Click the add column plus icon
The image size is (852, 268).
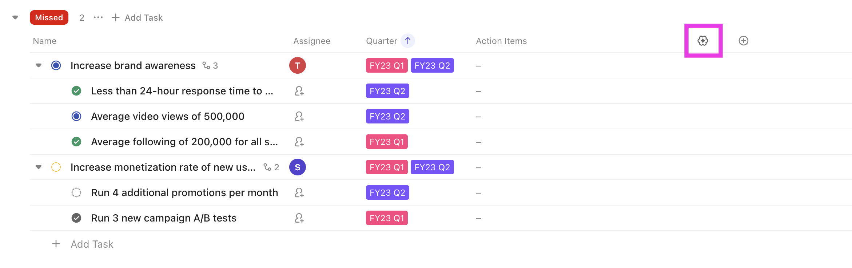743,41
